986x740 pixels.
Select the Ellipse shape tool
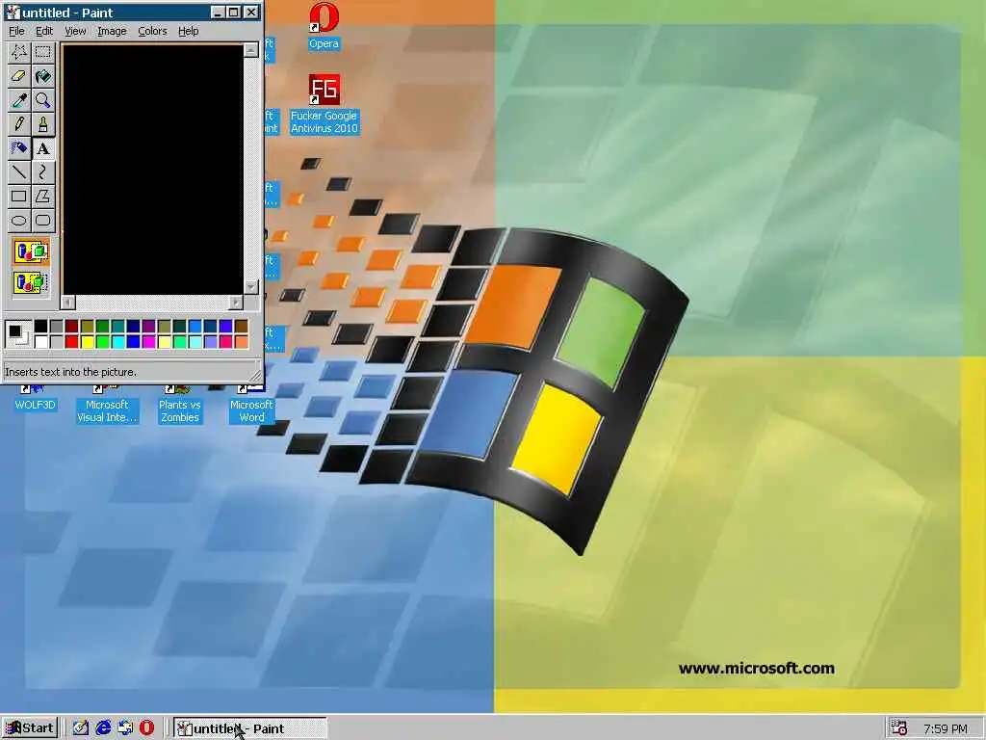coord(19,220)
